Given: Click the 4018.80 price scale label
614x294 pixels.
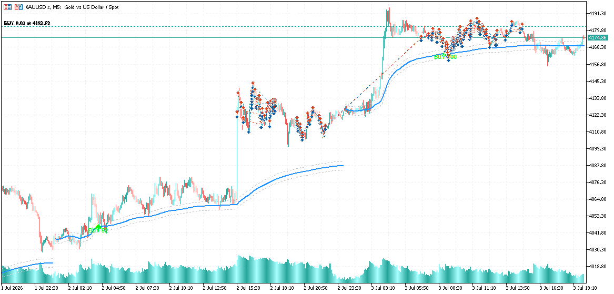Looking at the screenshot, I should click(598, 266).
